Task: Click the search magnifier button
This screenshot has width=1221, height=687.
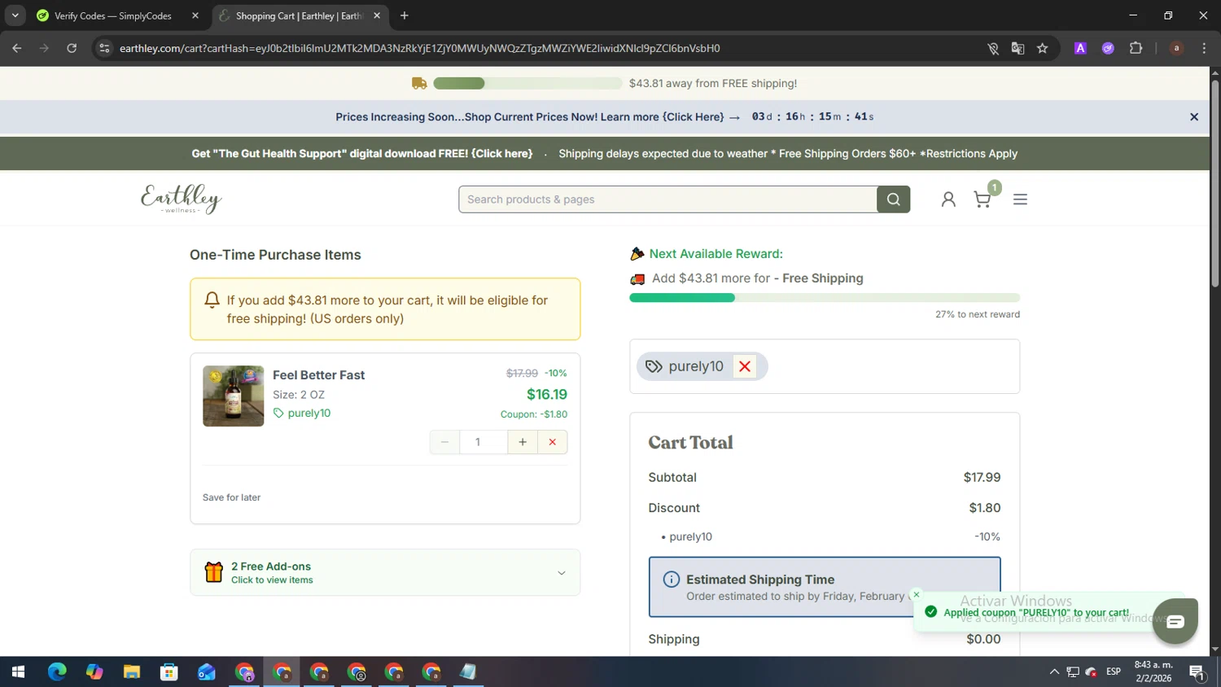Action: pos(893,199)
